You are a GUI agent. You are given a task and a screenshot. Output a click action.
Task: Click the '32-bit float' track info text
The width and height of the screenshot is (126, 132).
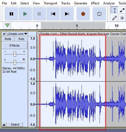click(9, 72)
